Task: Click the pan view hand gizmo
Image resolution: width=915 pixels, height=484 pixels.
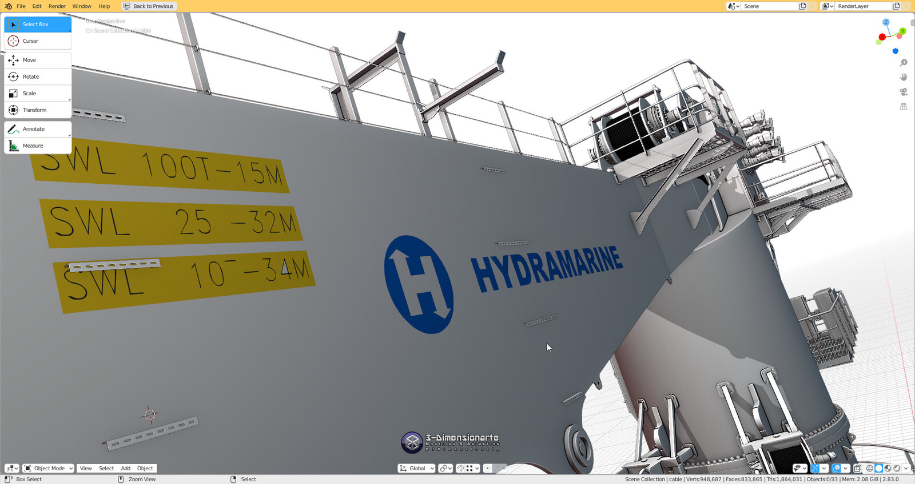Action: click(x=904, y=77)
